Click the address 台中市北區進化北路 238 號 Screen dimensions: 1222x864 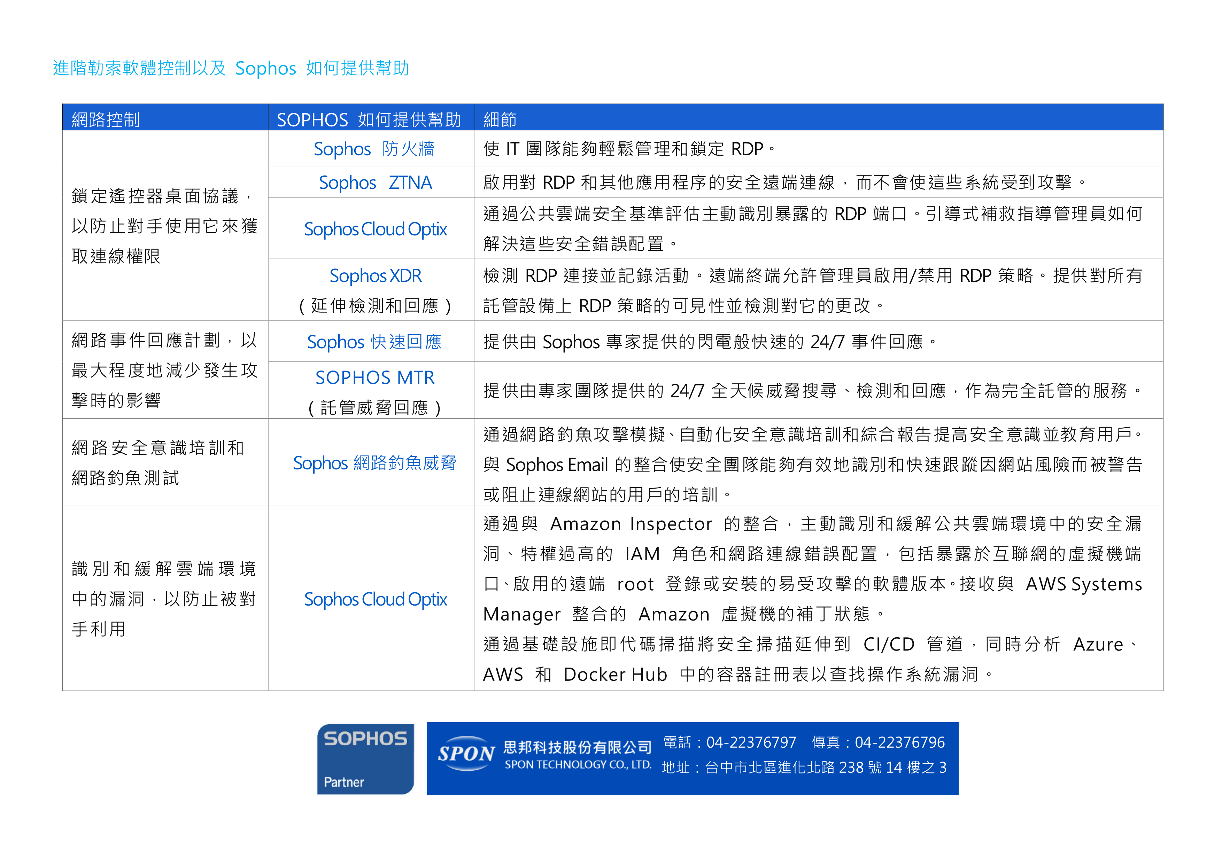804,768
